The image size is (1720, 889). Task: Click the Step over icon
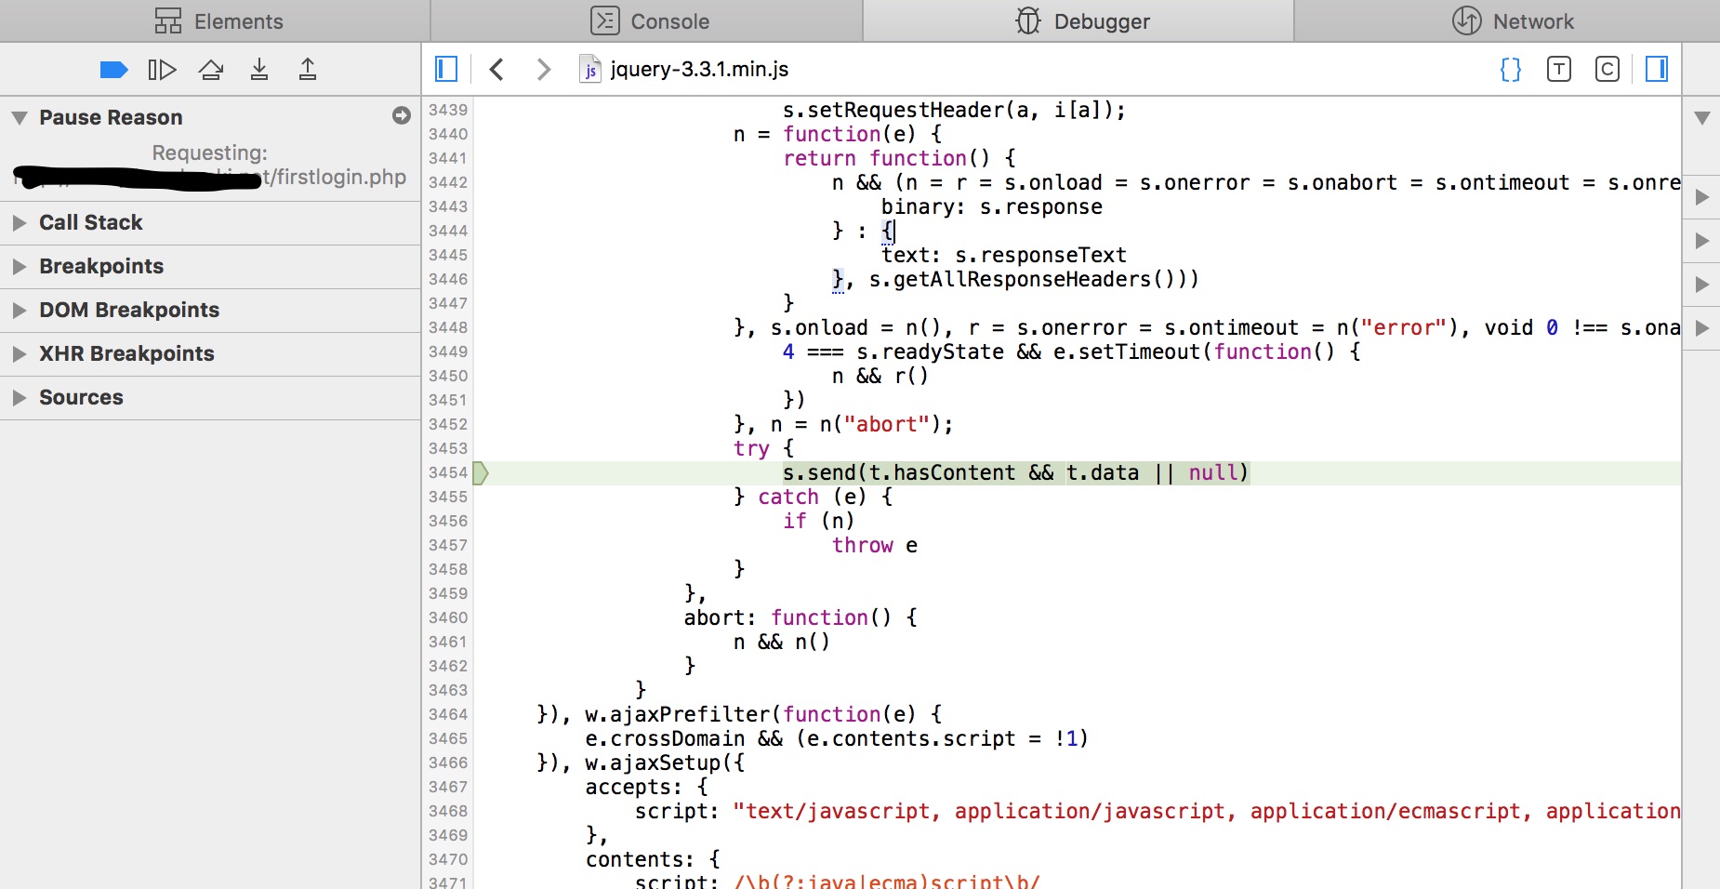[x=211, y=70]
